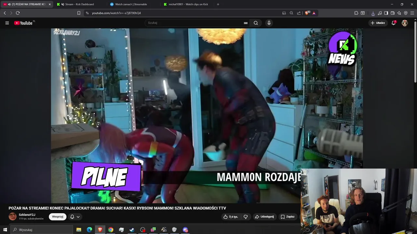This screenshot has width=417, height=234.
Task: Close the POŻAR NA STREAMIE tab
Action: [x=50, y=4]
